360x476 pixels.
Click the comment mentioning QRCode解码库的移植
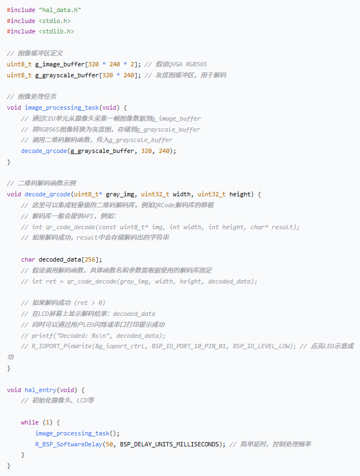[x=117, y=205]
